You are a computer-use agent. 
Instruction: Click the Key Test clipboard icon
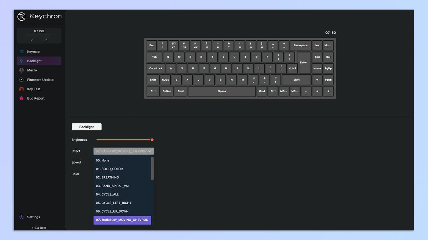pyautogui.click(x=21, y=89)
